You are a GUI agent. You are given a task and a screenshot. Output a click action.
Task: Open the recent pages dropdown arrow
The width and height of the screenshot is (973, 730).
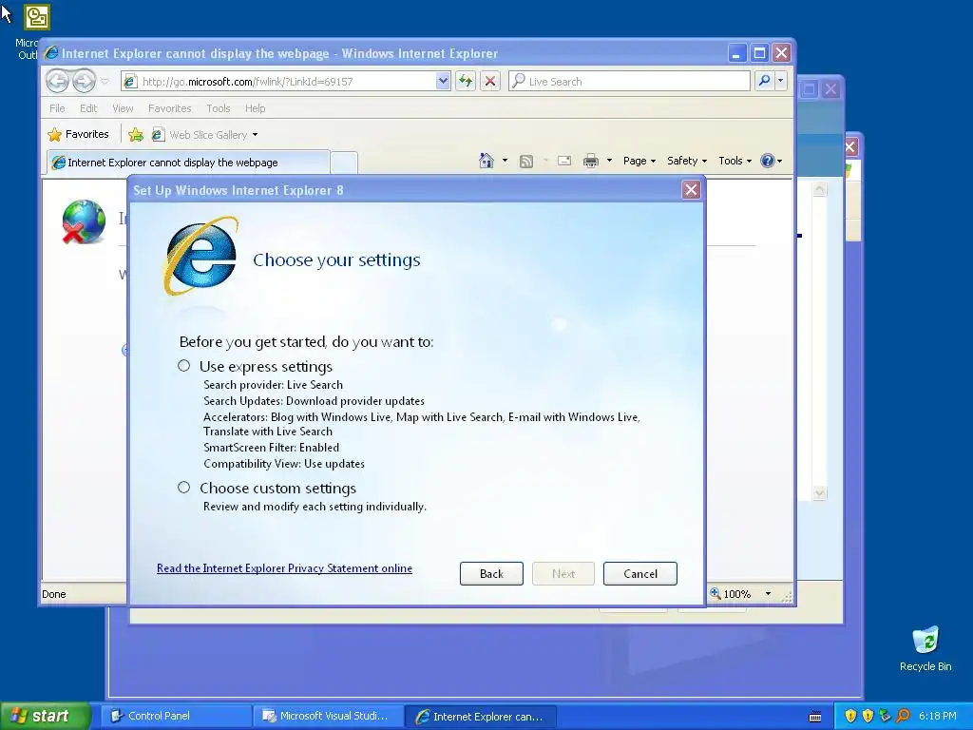(x=105, y=82)
